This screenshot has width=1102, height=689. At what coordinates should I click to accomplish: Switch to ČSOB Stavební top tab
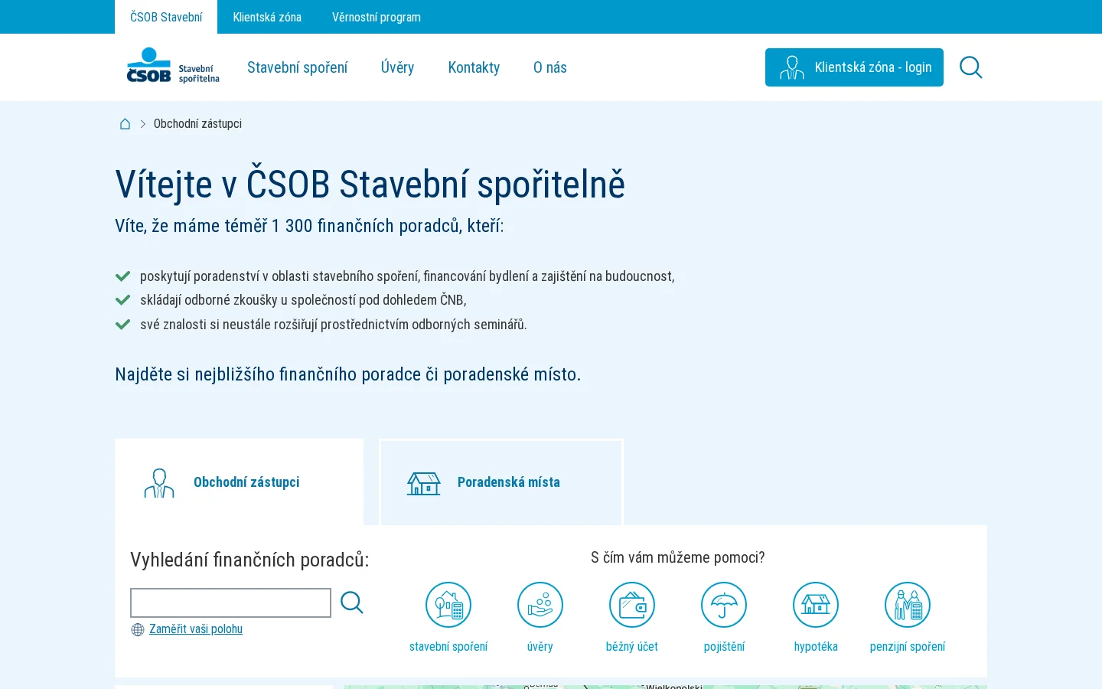click(x=166, y=17)
